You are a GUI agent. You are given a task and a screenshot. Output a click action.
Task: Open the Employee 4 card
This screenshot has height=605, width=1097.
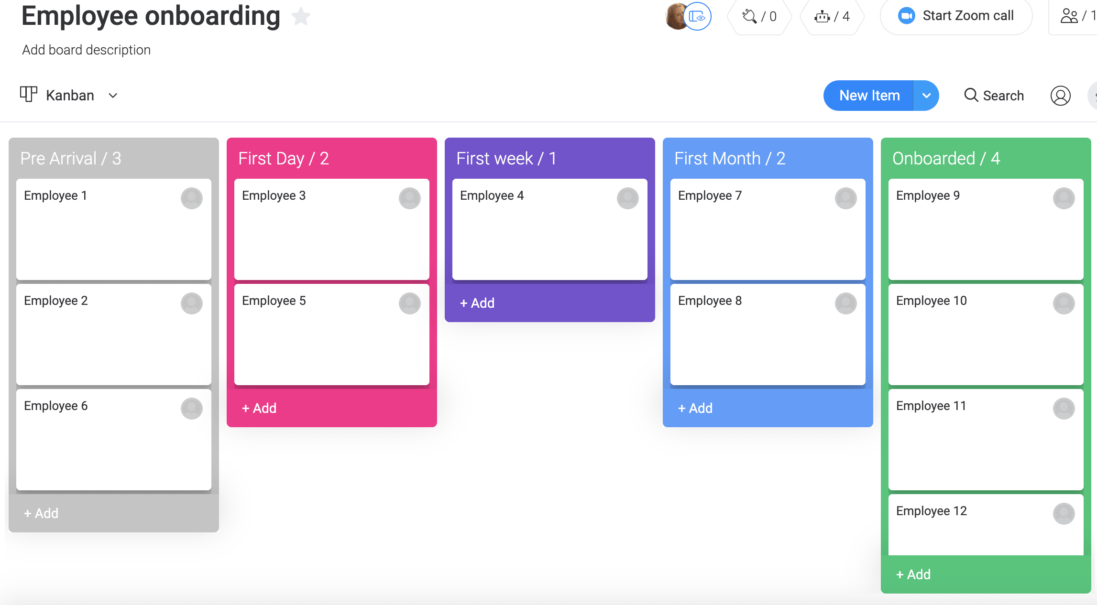[x=550, y=229]
